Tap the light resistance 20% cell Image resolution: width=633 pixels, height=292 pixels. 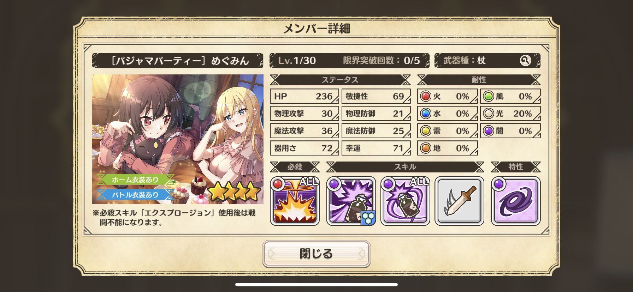point(510,114)
